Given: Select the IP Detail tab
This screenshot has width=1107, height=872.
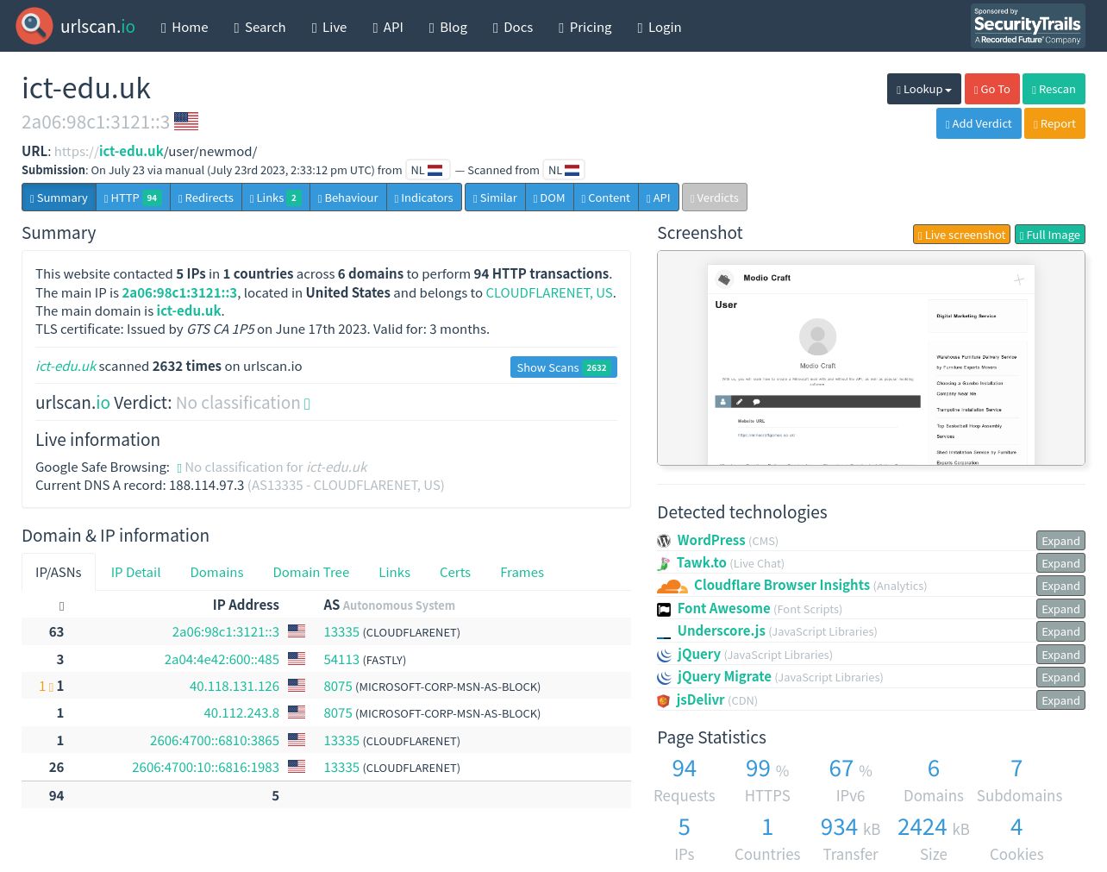Looking at the screenshot, I should point(135,572).
